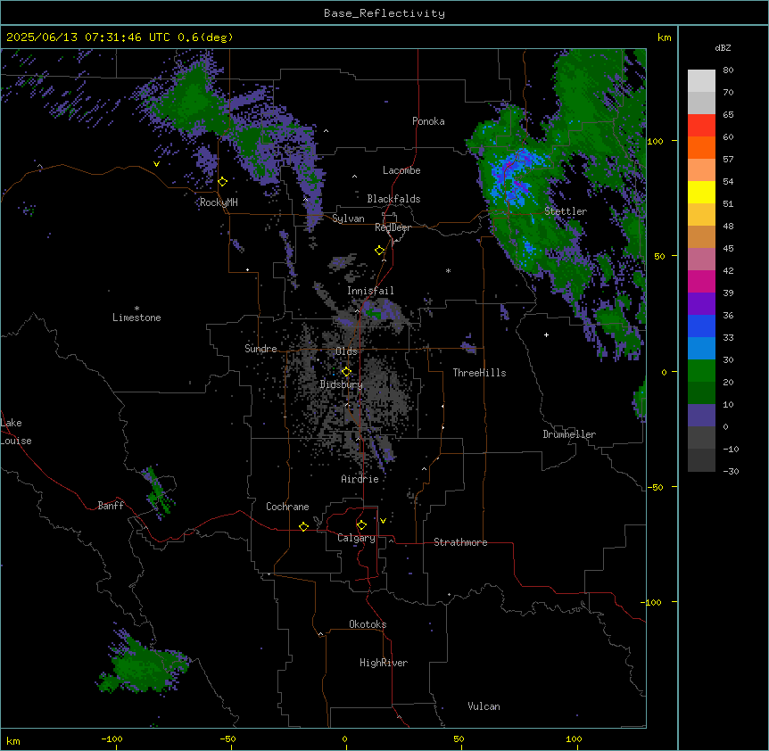Select the yellow diamond marker below Cochrane
769x751 pixels.
(x=303, y=526)
